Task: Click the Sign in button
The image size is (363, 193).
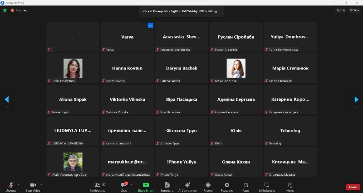Action: pyautogui.click(x=340, y=10)
